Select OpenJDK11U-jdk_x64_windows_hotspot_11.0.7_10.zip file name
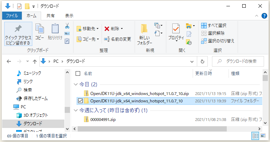The height and width of the screenshot is (142, 270). click(140, 94)
